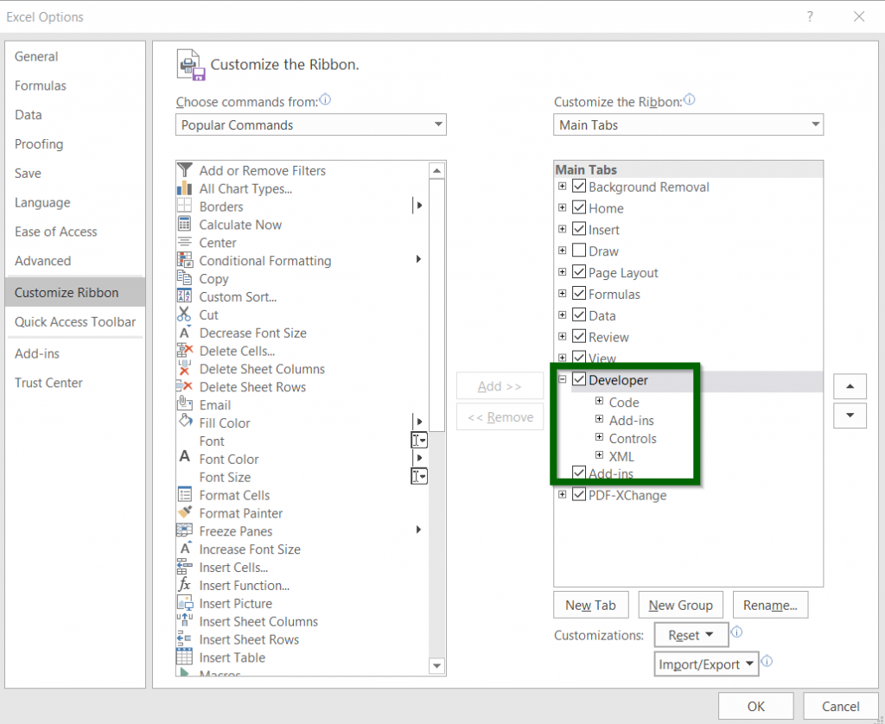Open the Customize the Ribbon Main Tabs dropdown
This screenshot has height=724, width=885.
(x=688, y=125)
